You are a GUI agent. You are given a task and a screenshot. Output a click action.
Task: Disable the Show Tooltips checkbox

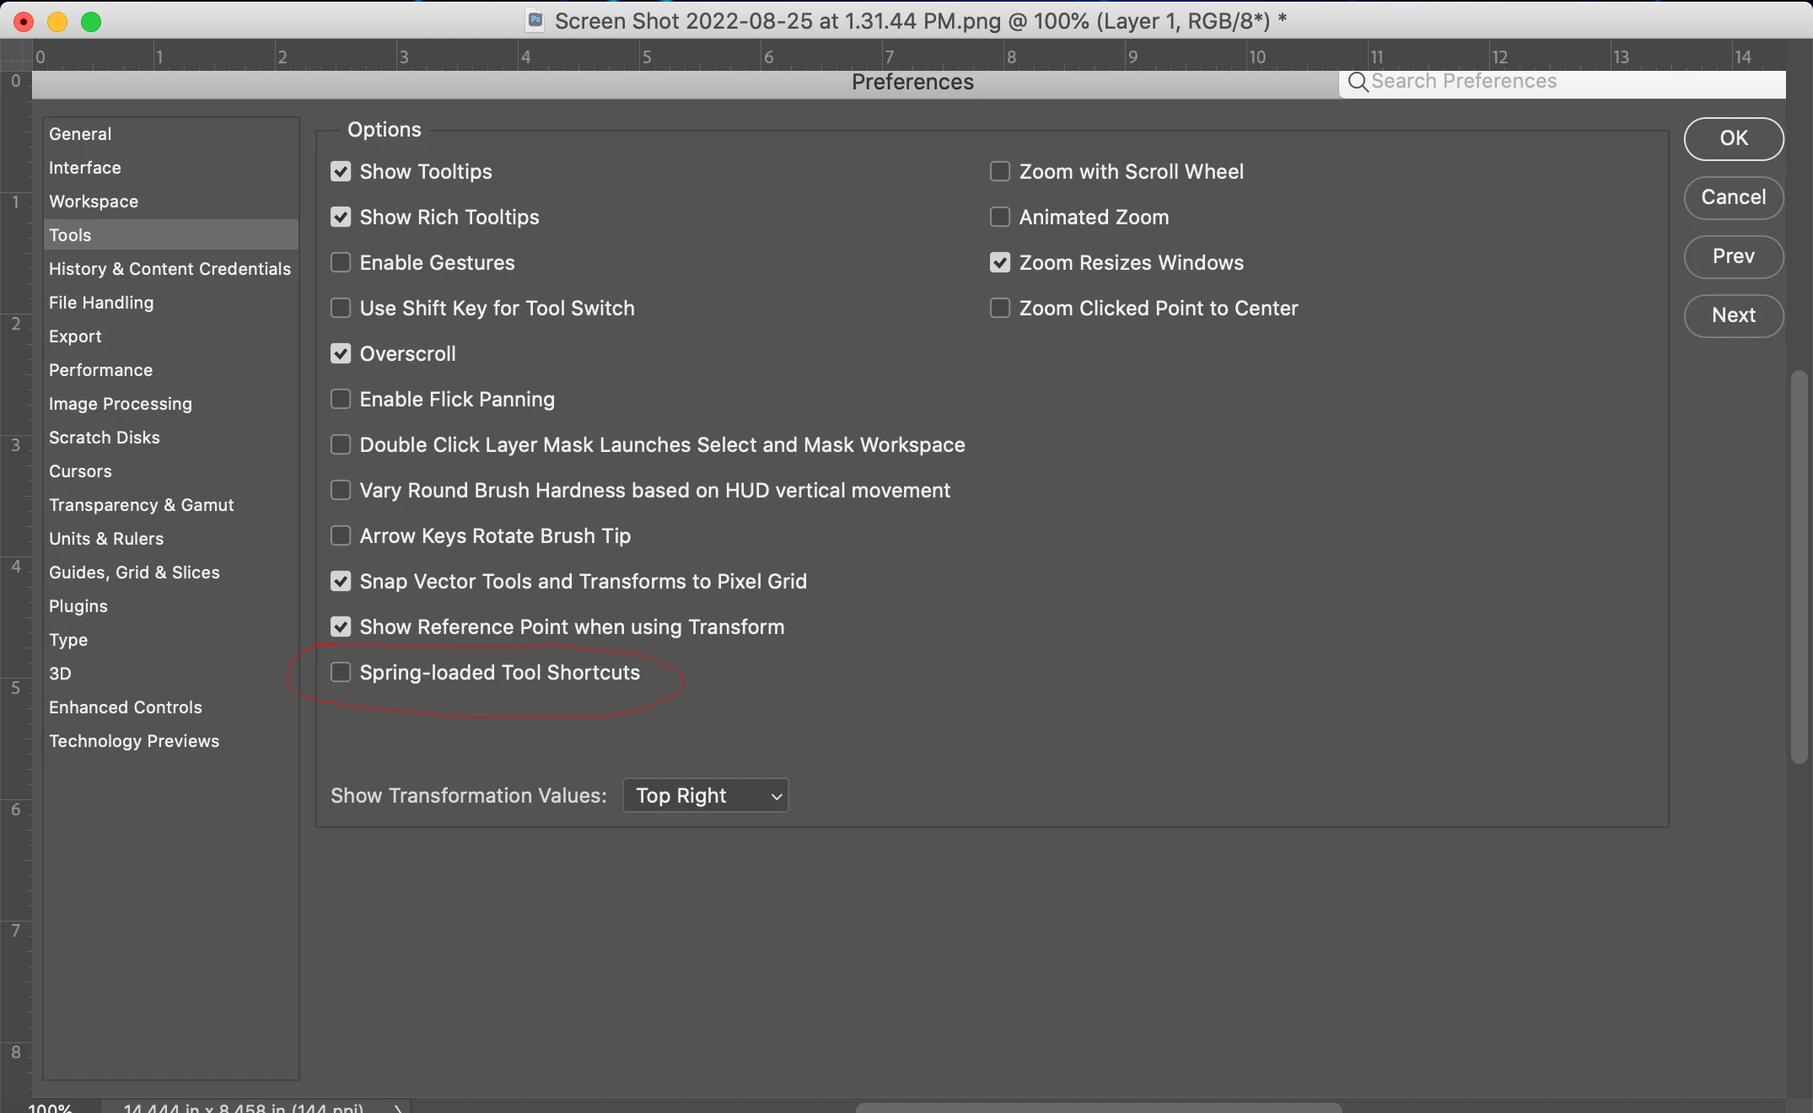point(341,172)
